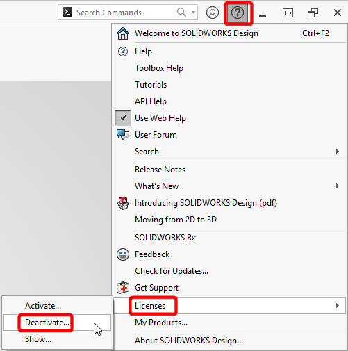Click the question mark icon beside Help
348x351 pixels.
pos(123,51)
